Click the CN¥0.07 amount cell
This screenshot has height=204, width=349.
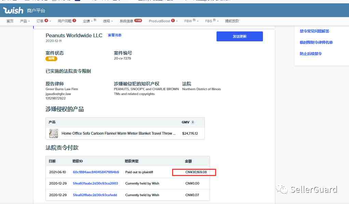[x=192, y=195]
